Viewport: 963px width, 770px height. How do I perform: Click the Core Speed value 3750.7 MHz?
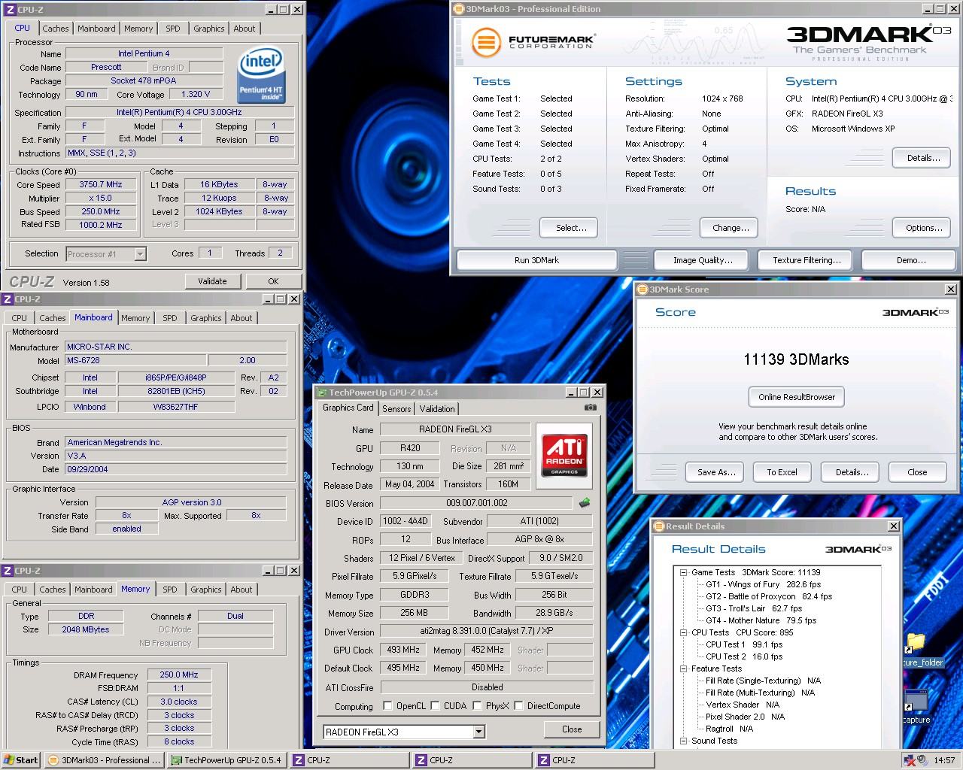pyautogui.click(x=101, y=184)
